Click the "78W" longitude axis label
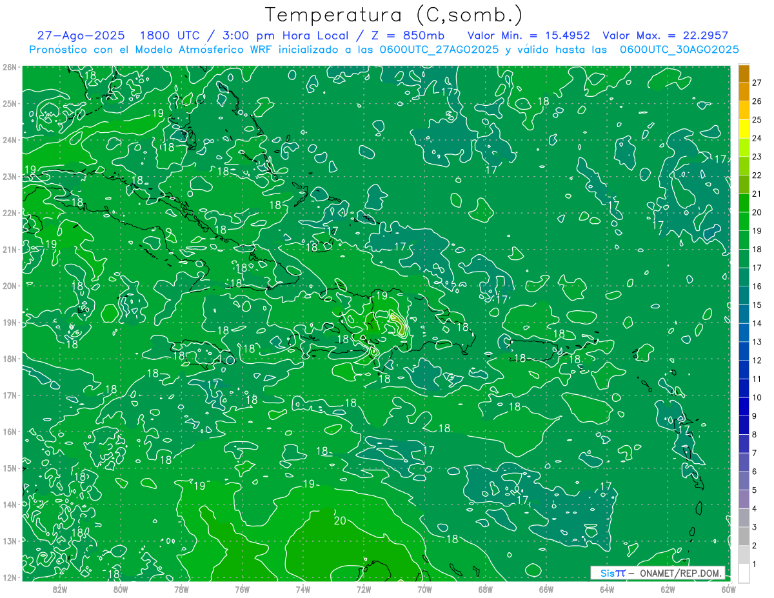774x598 pixels. coord(181,589)
